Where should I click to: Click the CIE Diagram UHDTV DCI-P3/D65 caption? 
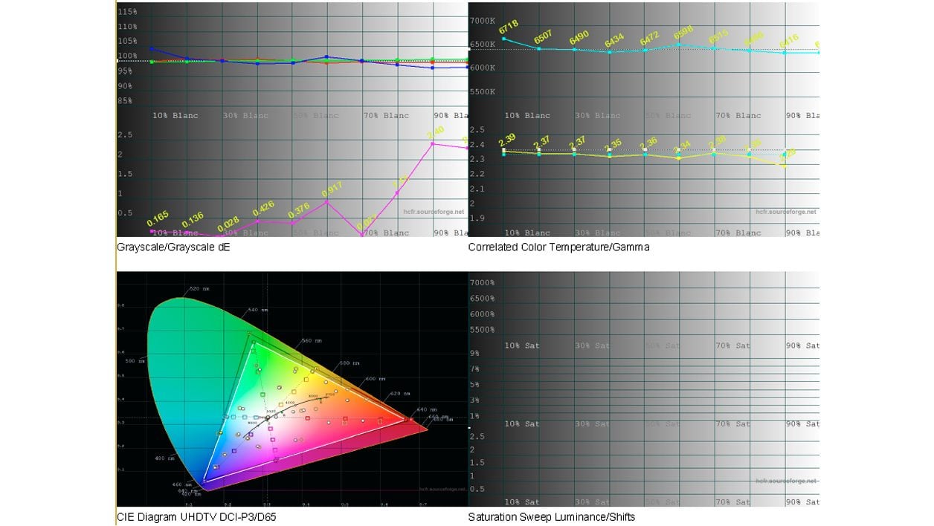[x=196, y=517]
